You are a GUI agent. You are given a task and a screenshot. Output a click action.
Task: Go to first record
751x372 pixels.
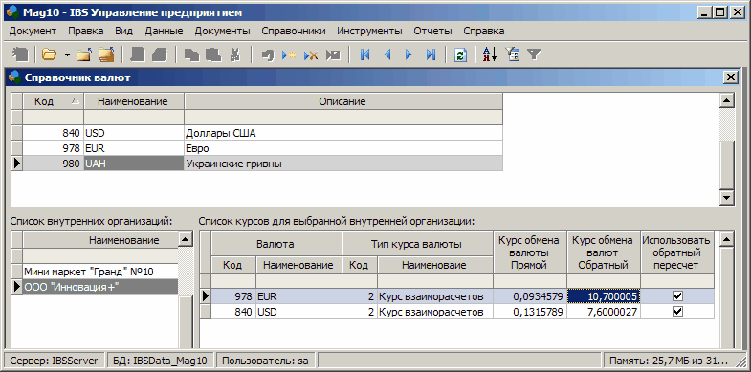tap(364, 55)
